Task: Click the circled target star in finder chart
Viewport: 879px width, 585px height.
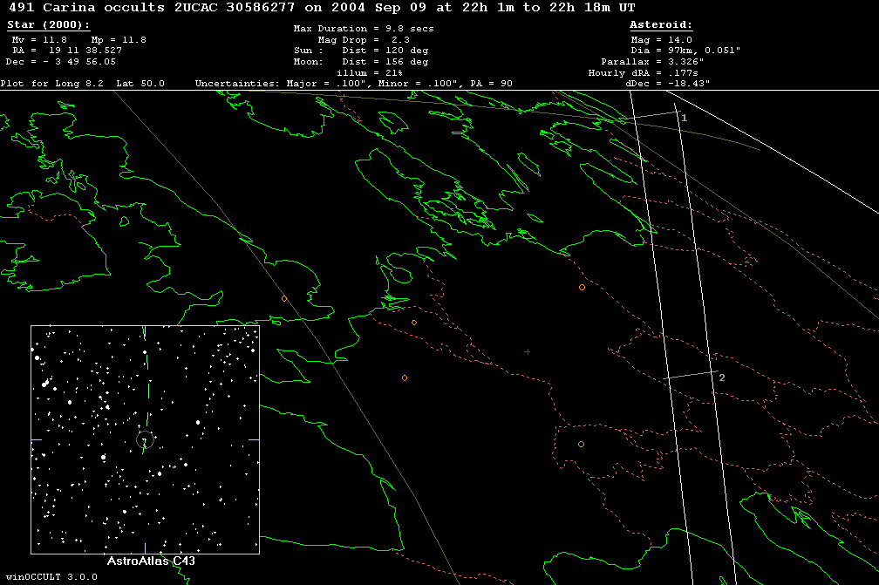Action: click(146, 440)
